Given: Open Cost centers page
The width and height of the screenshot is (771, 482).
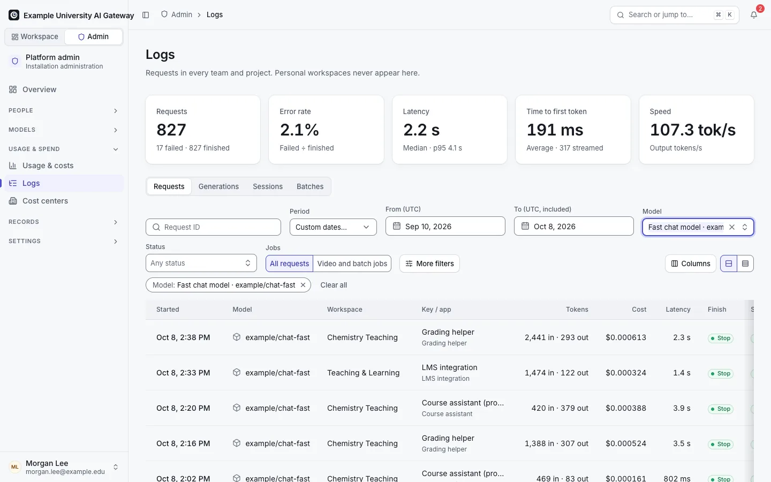Looking at the screenshot, I should click(64, 201).
